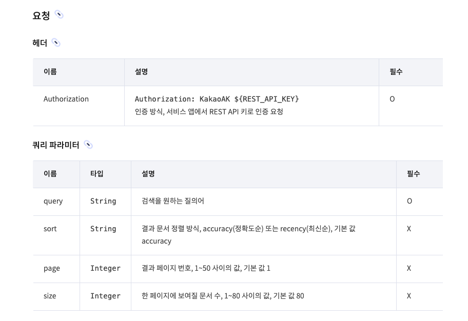The image size is (468, 321).
Task: Click the String type in query row
Action: coord(103,201)
